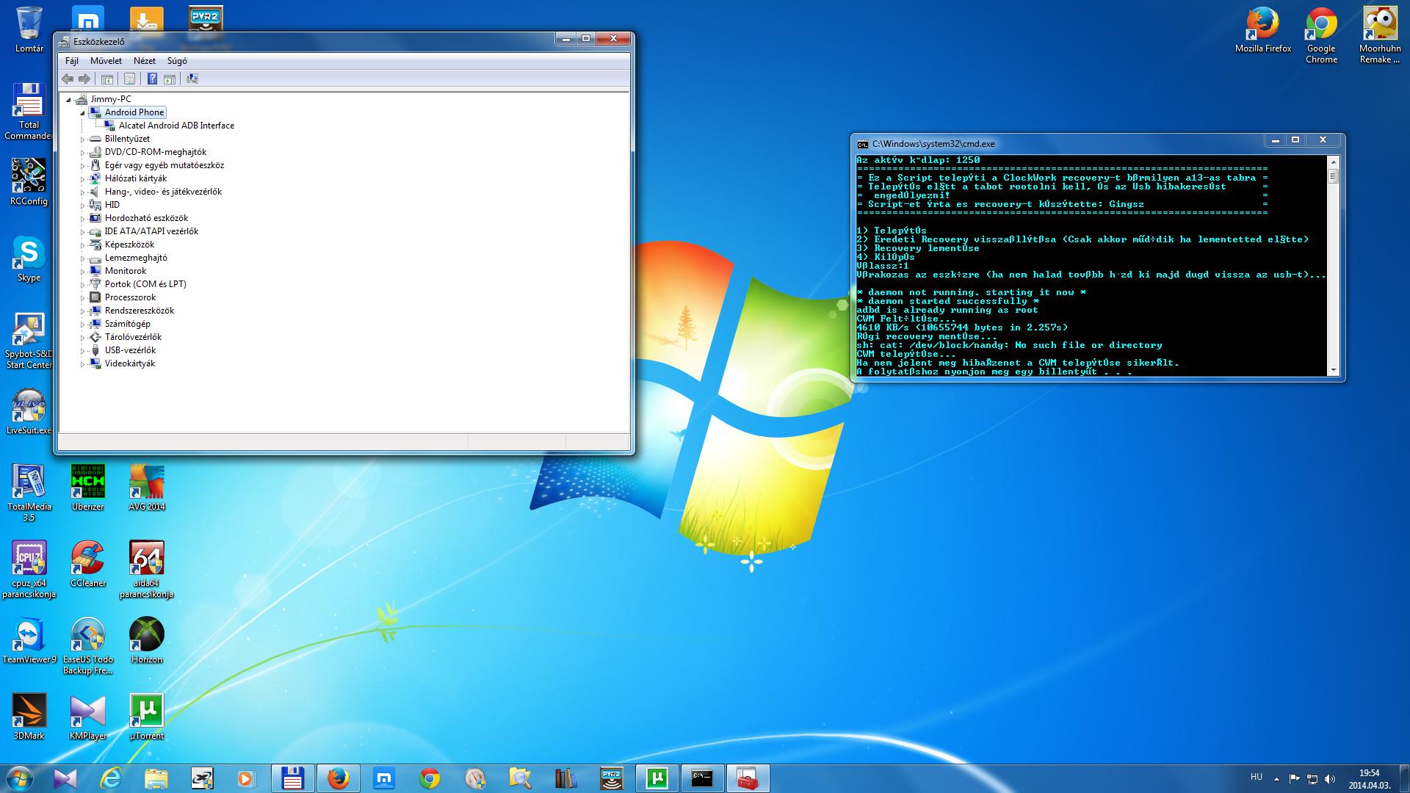The image size is (1410, 793).
Task: Click the cmd.exe title bar icon
Action: 862,144
